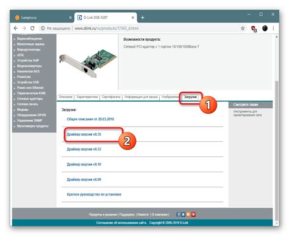
Task: Click the browser Forward arrow
Action: click(24, 29)
